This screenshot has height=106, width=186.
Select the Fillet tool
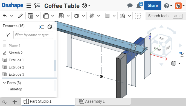click(46, 16)
